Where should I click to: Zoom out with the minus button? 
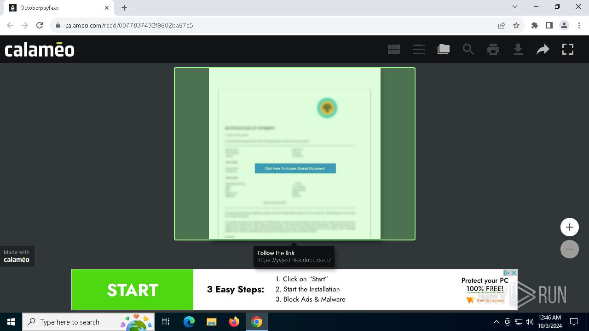570,249
